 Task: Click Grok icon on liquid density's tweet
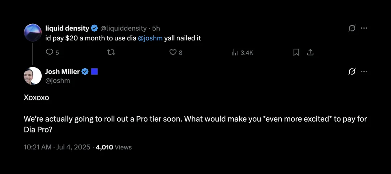pos(352,28)
